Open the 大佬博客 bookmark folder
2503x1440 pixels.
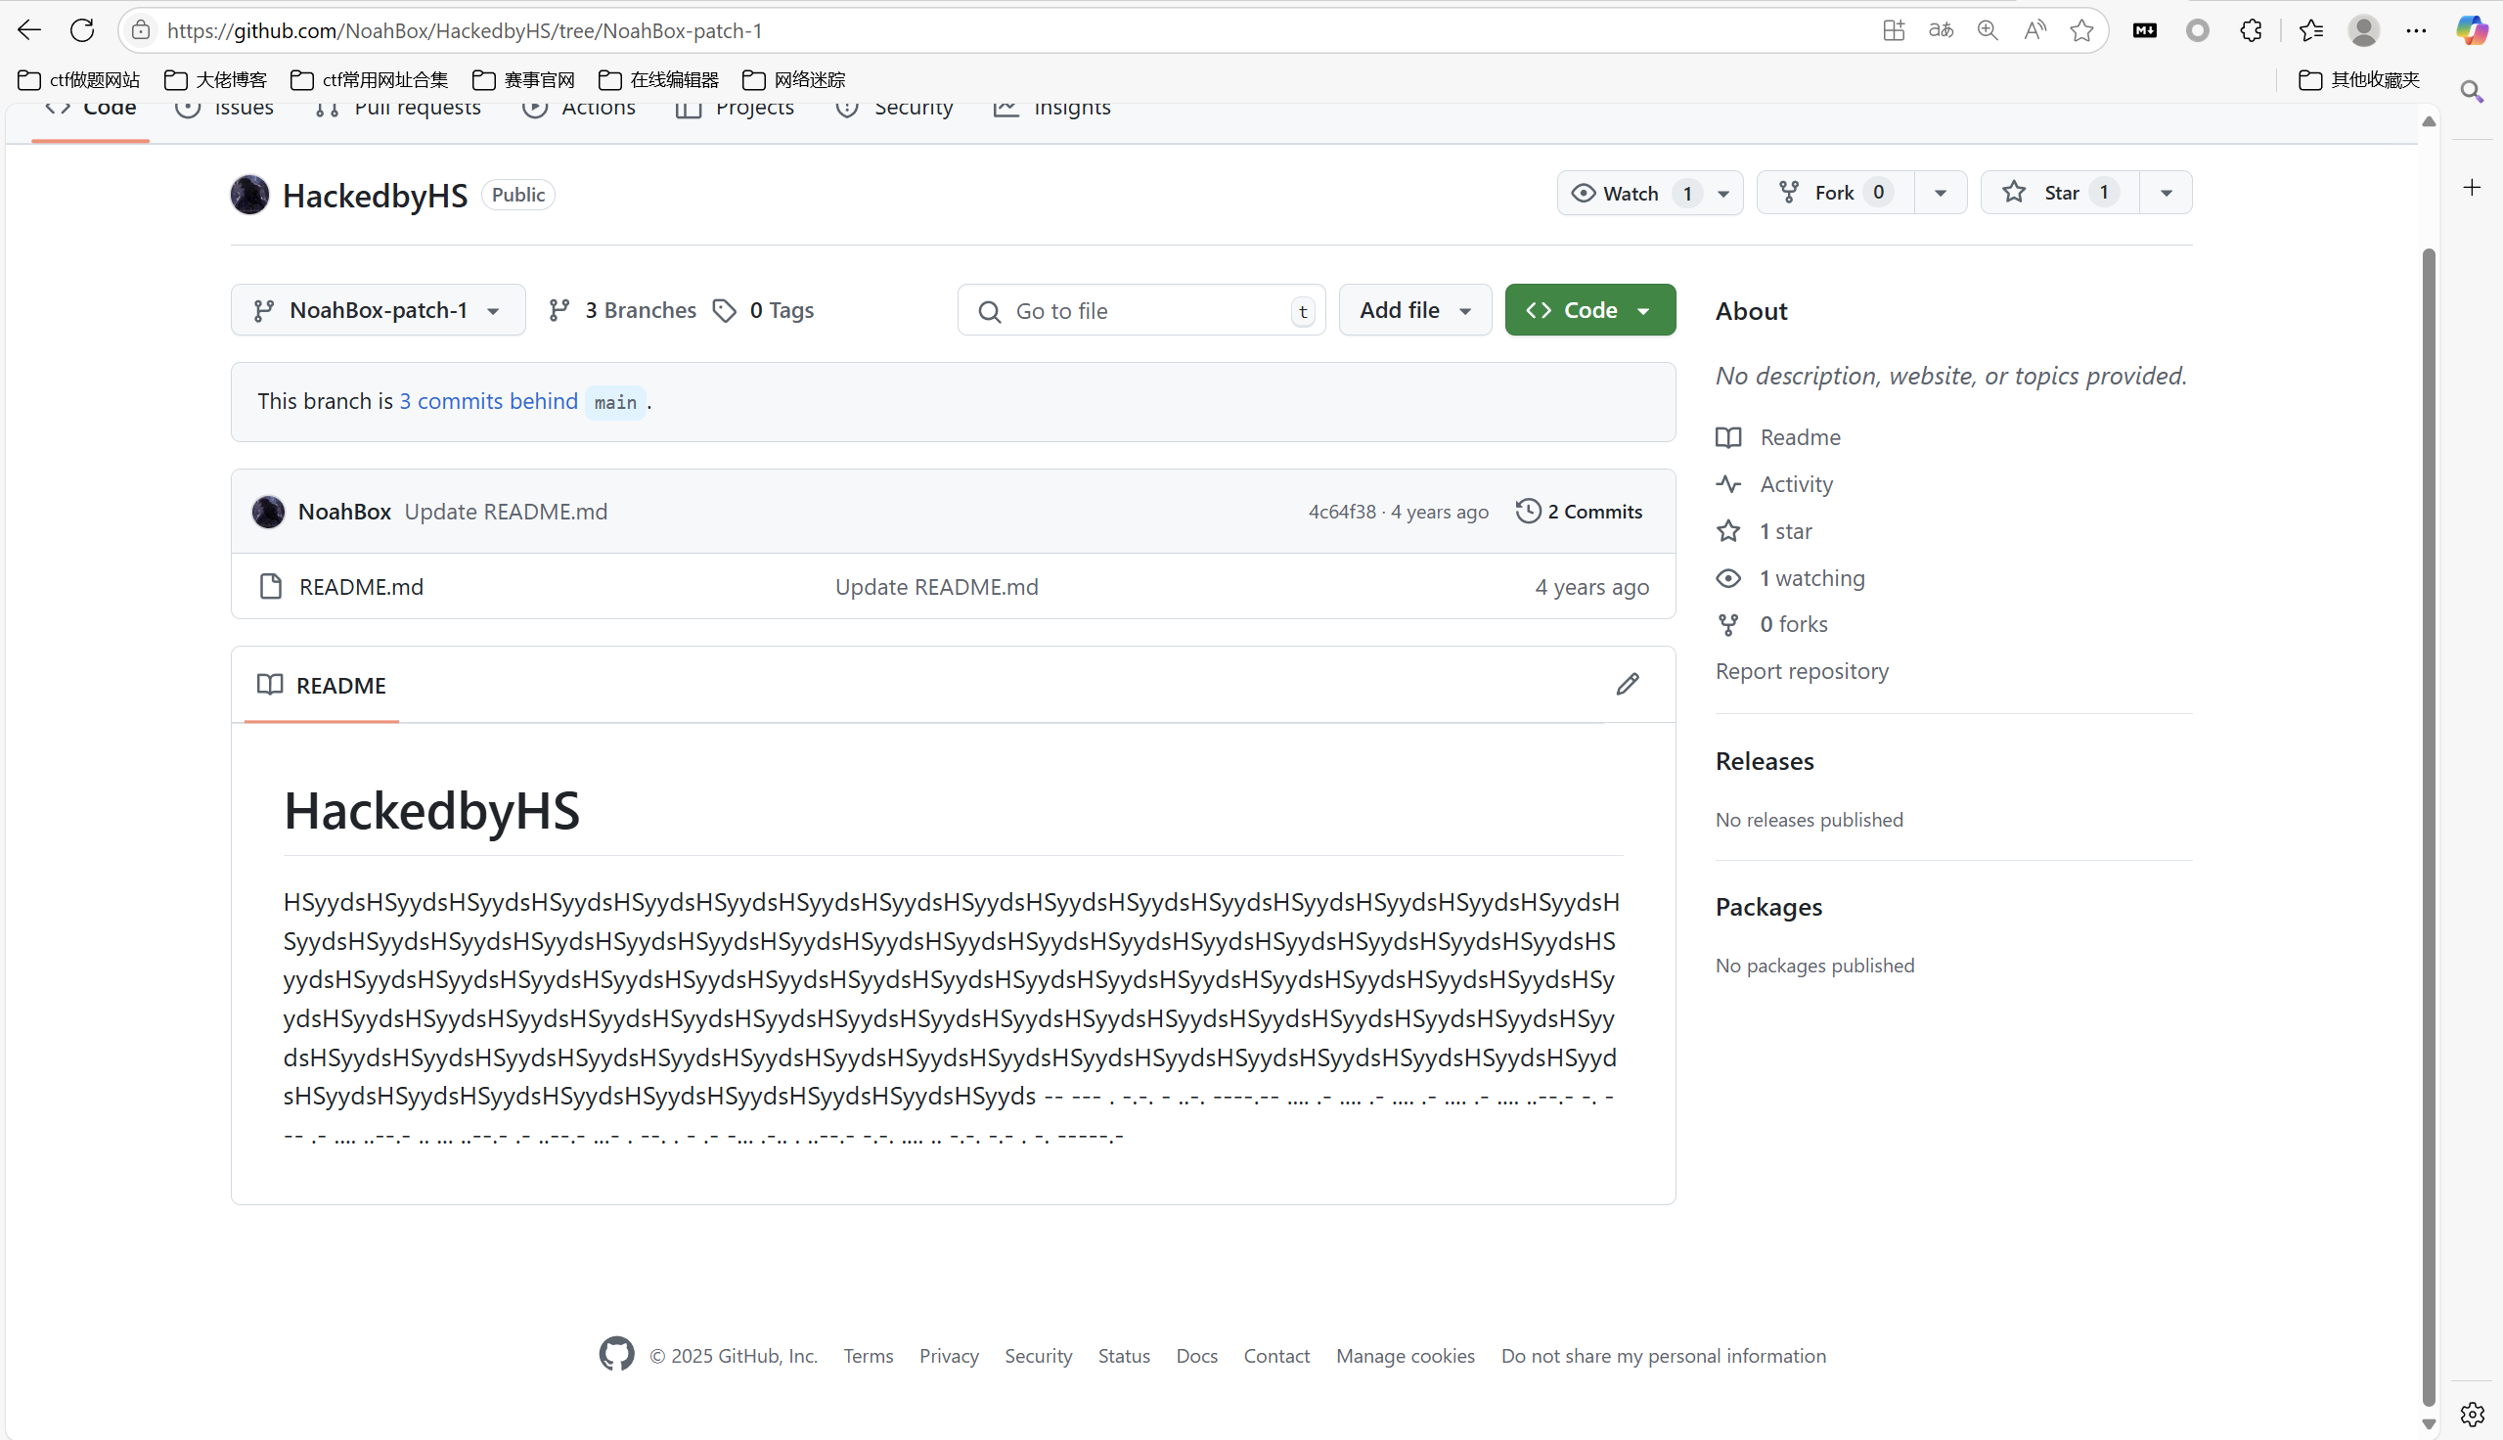(215, 79)
